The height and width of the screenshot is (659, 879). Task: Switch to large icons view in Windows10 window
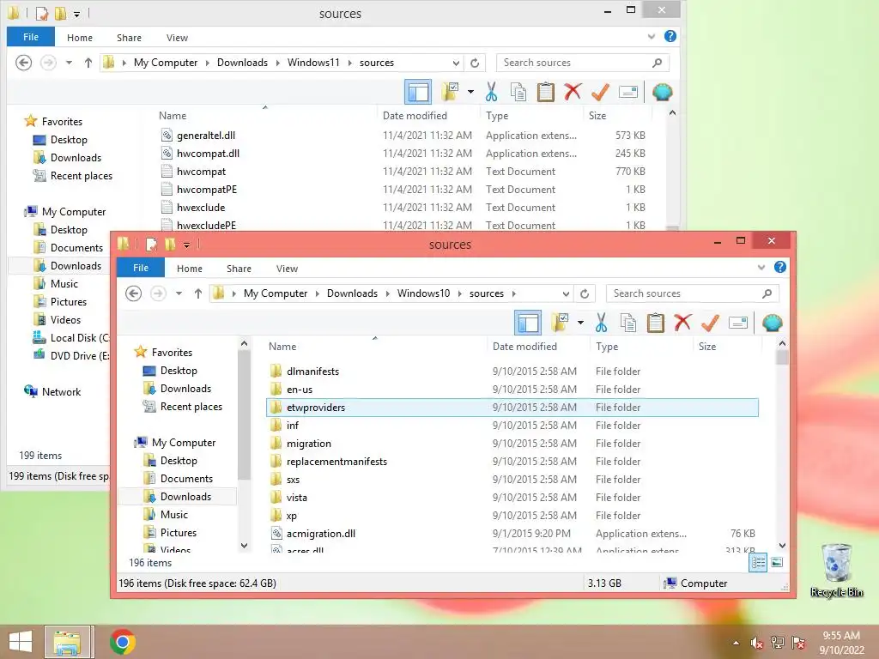777,563
